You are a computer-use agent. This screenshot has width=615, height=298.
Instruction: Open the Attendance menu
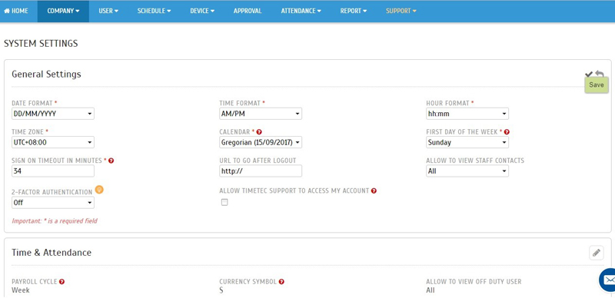301,11
